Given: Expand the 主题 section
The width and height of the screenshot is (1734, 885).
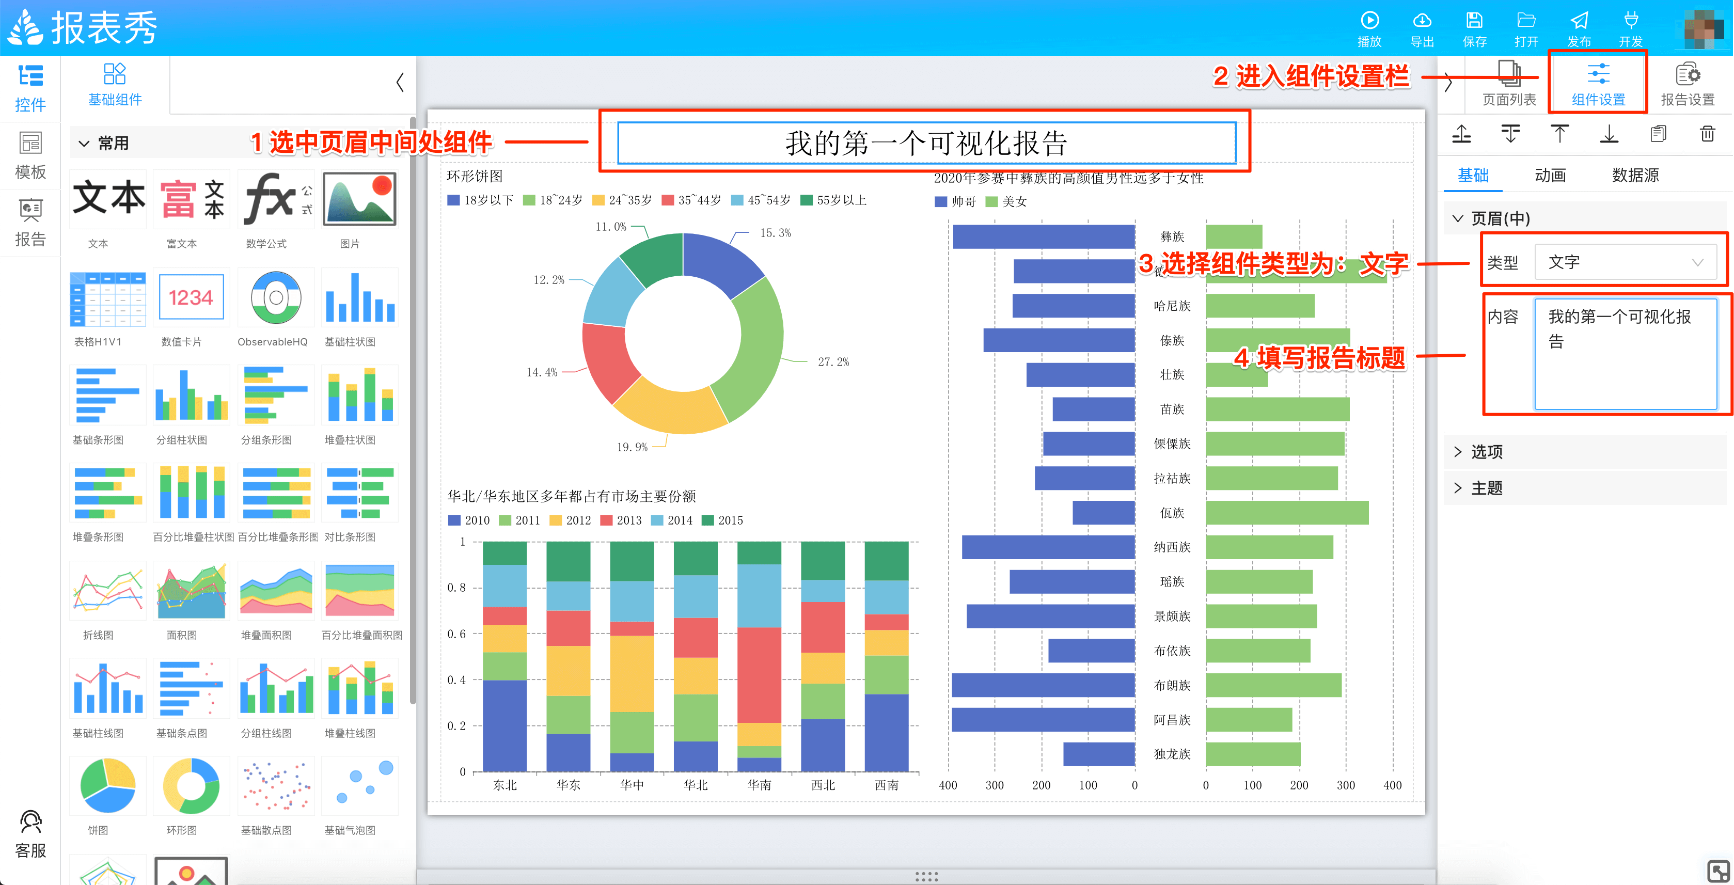Looking at the screenshot, I should [1458, 488].
